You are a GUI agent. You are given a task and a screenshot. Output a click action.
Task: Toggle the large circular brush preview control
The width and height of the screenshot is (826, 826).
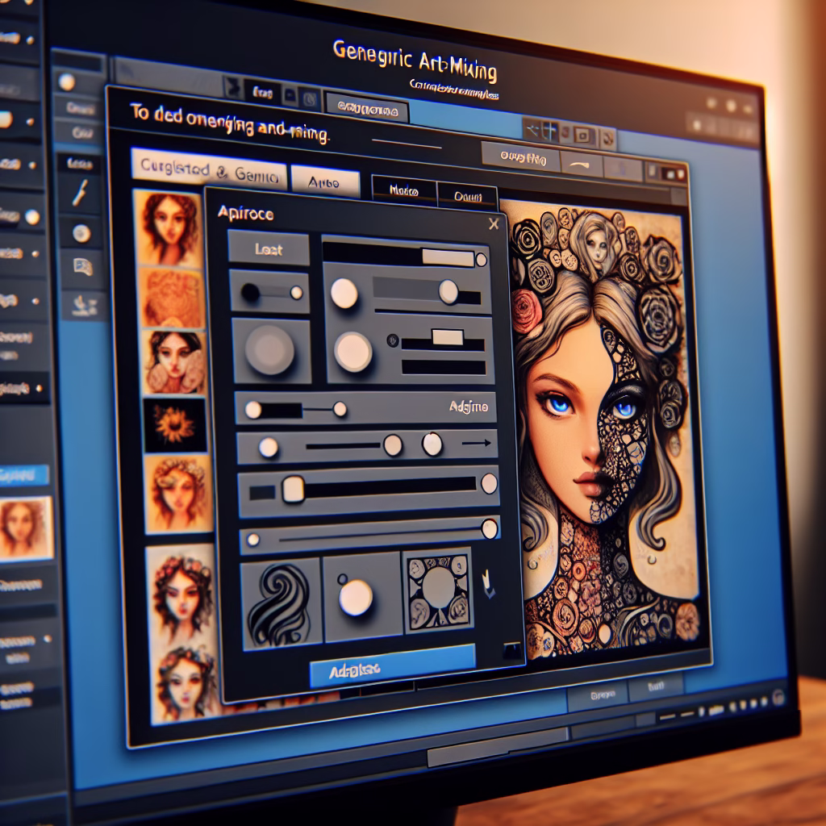coord(269,350)
